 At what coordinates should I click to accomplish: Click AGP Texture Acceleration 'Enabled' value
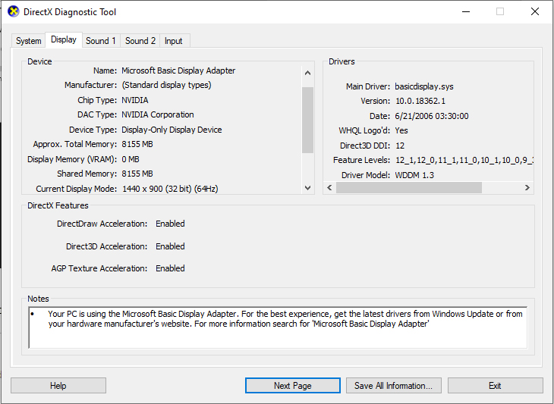[x=170, y=268]
